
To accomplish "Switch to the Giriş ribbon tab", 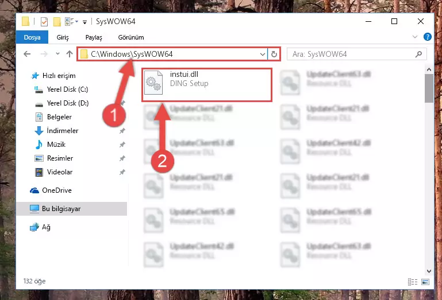I will [x=63, y=37].
